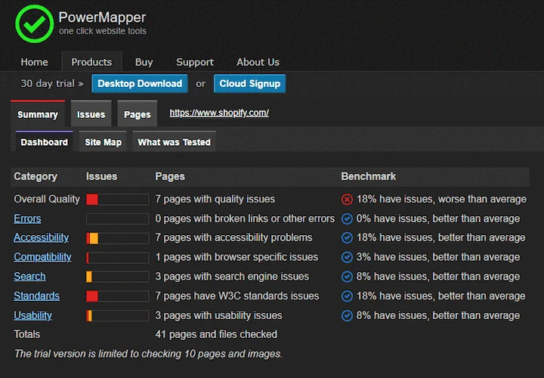Viewport: 544px width, 378px height.
Task: Click the blue check icon in Usability row
Action: (347, 315)
